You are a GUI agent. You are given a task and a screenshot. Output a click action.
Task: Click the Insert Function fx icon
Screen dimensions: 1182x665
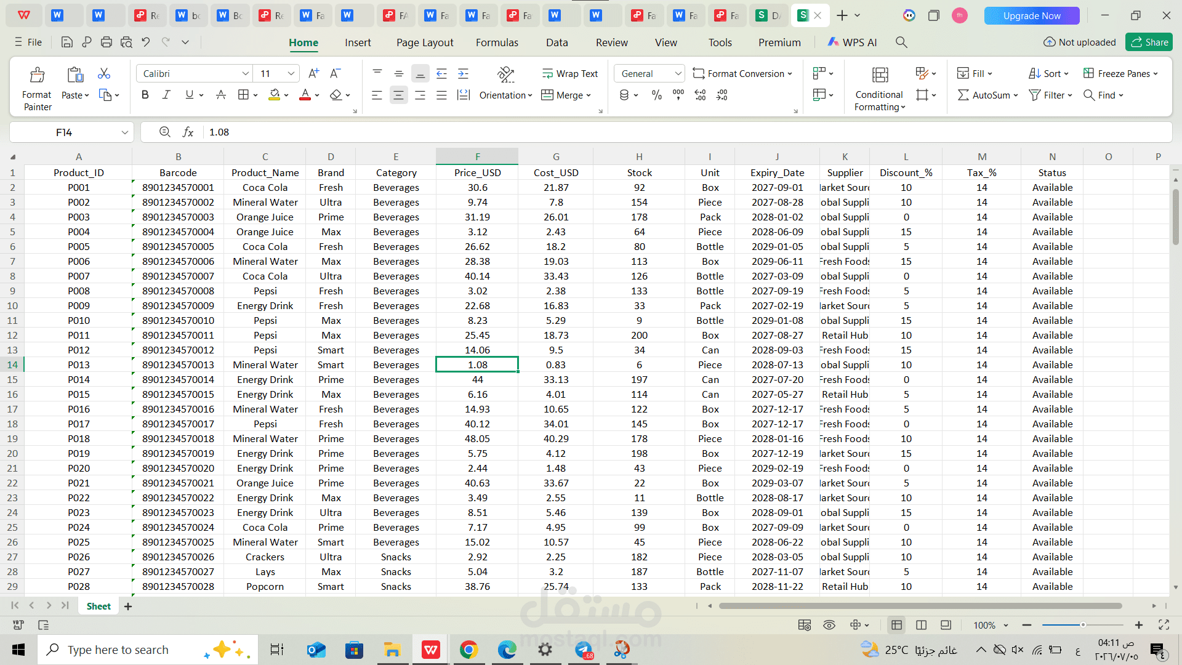click(188, 132)
